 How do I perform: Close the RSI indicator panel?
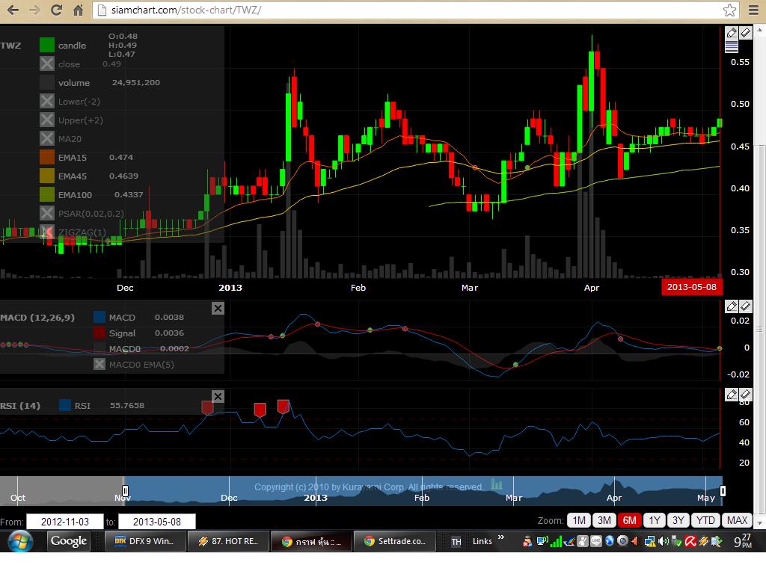point(218,396)
